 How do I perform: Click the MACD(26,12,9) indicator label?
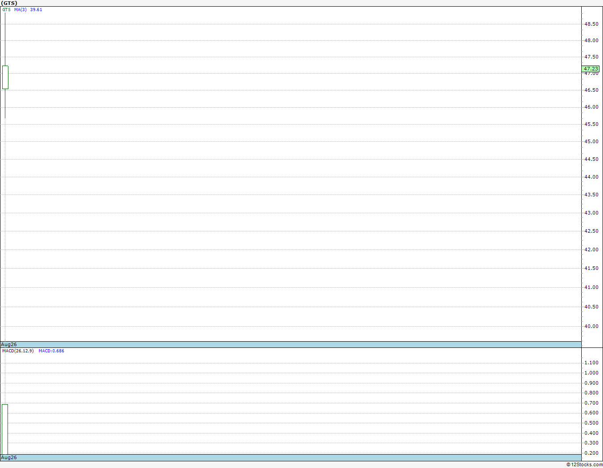coord(18,351)
